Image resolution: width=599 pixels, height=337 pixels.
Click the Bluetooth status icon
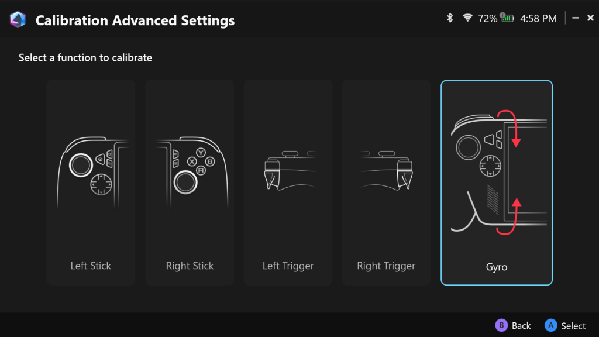(450, 18)
